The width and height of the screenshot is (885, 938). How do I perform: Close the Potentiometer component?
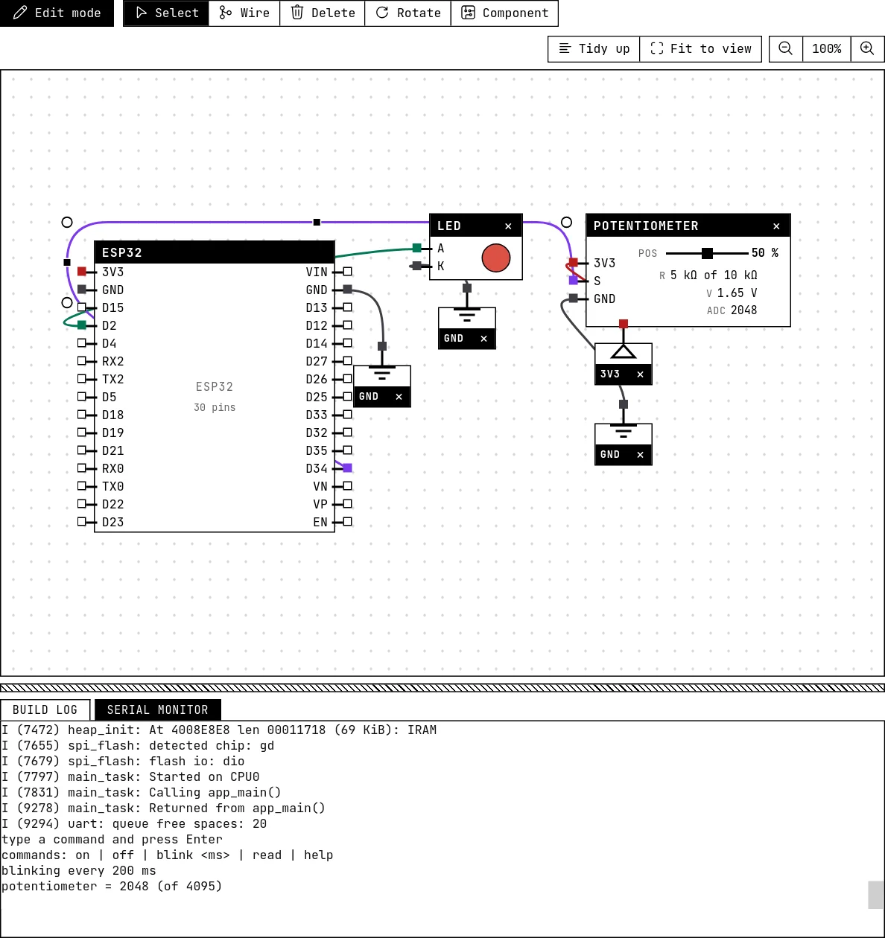click(x=776, y=226)
